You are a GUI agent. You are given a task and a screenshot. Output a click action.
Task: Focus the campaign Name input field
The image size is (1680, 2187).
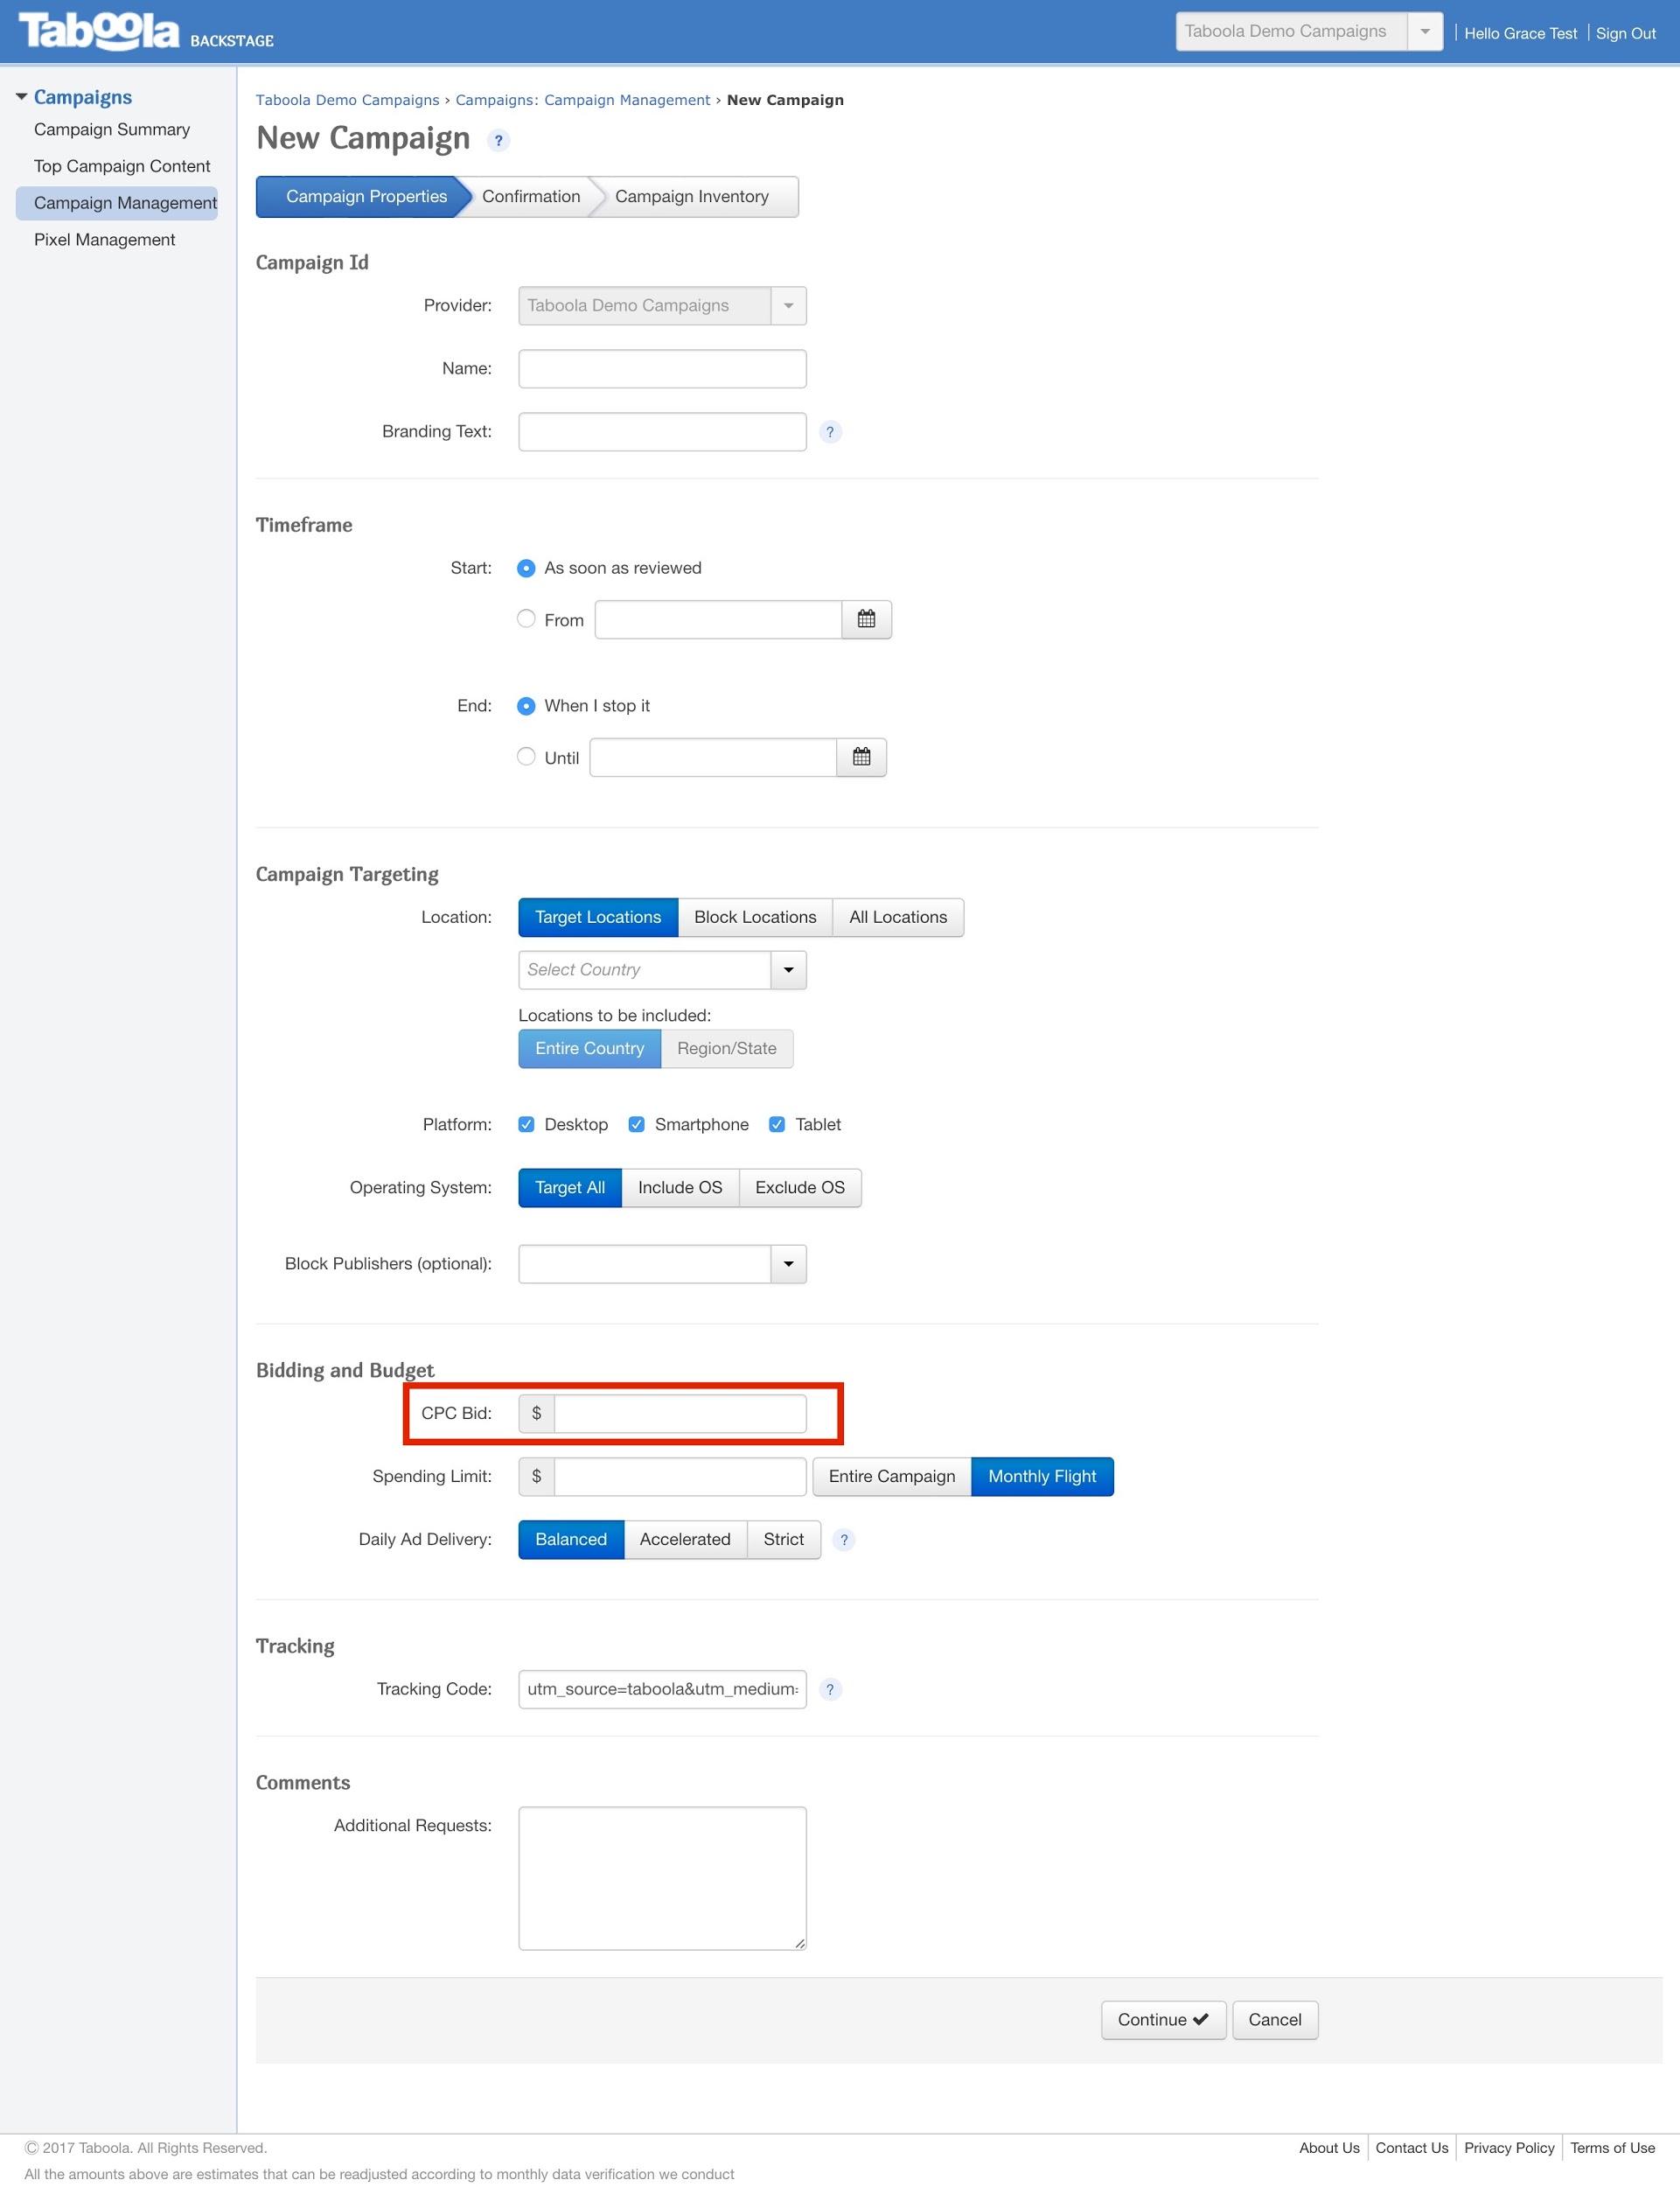point(662,369)
